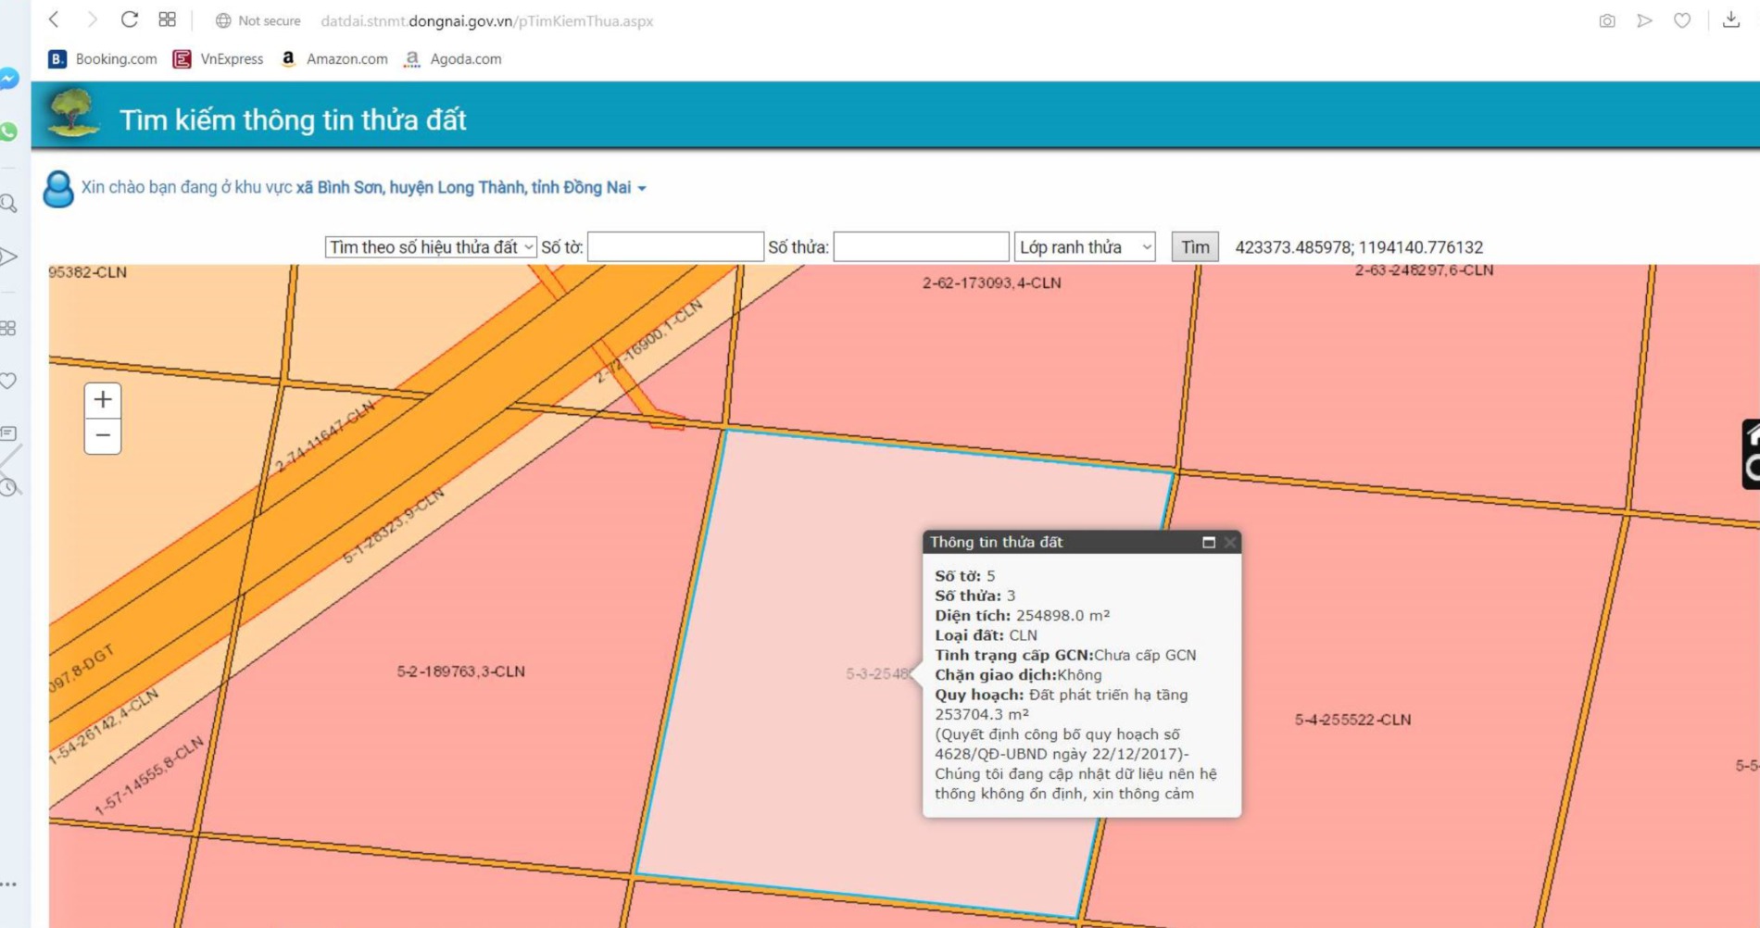This screenshot has width=1760, height=928.
Task: Click the 'Tìm kiếm thông tin thửa đất' heading
Action: [x=293, y=119]
